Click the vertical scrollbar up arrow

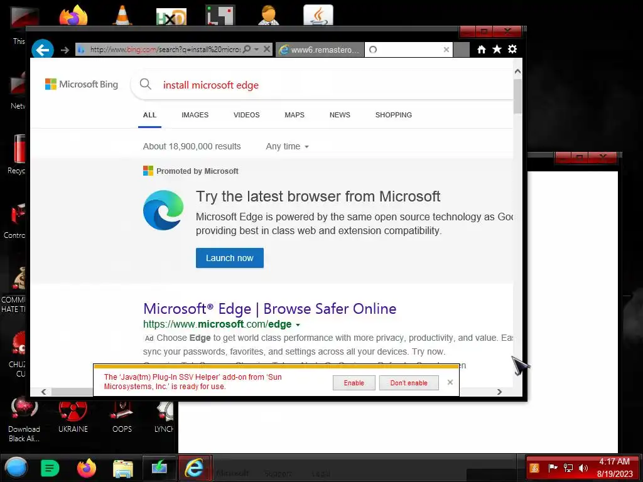pyautogui.click(x=517, y=72)
